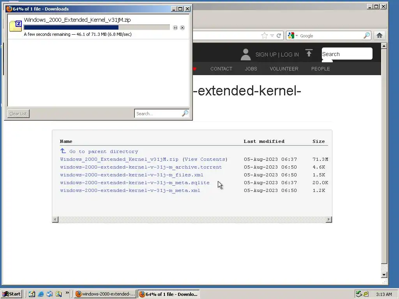Open View Contents for the zip file
This screenshot has width=399, height=299.
click(205, 159)
